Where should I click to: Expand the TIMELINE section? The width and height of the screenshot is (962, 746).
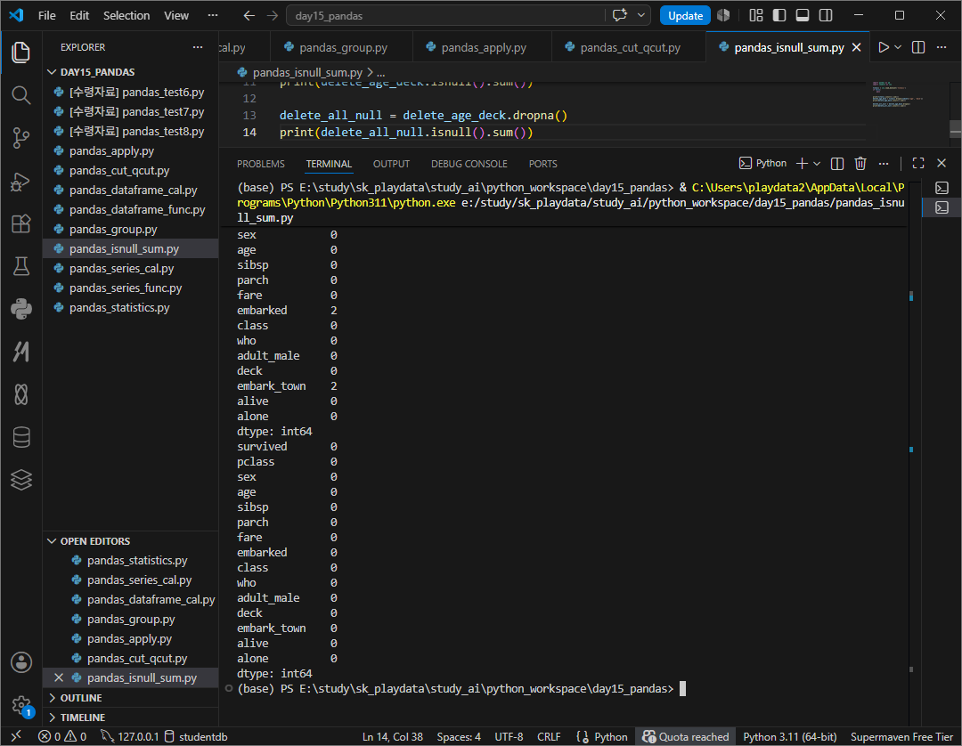click(x=131, y=718)
